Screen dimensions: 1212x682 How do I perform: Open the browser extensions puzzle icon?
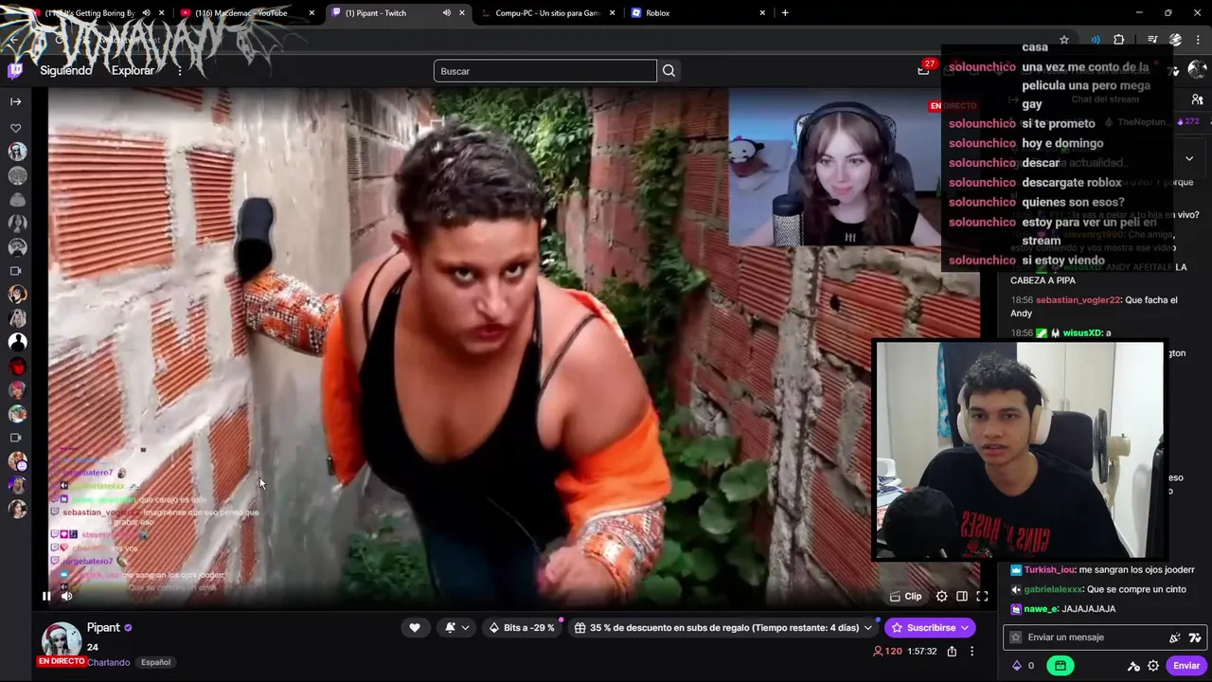coord(1119,40)
